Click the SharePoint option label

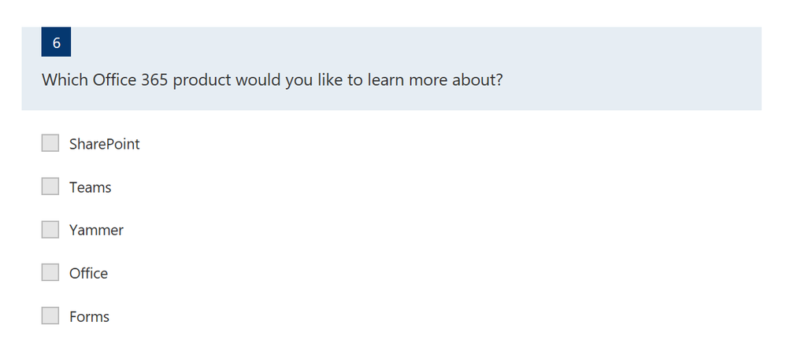[104, 144]
